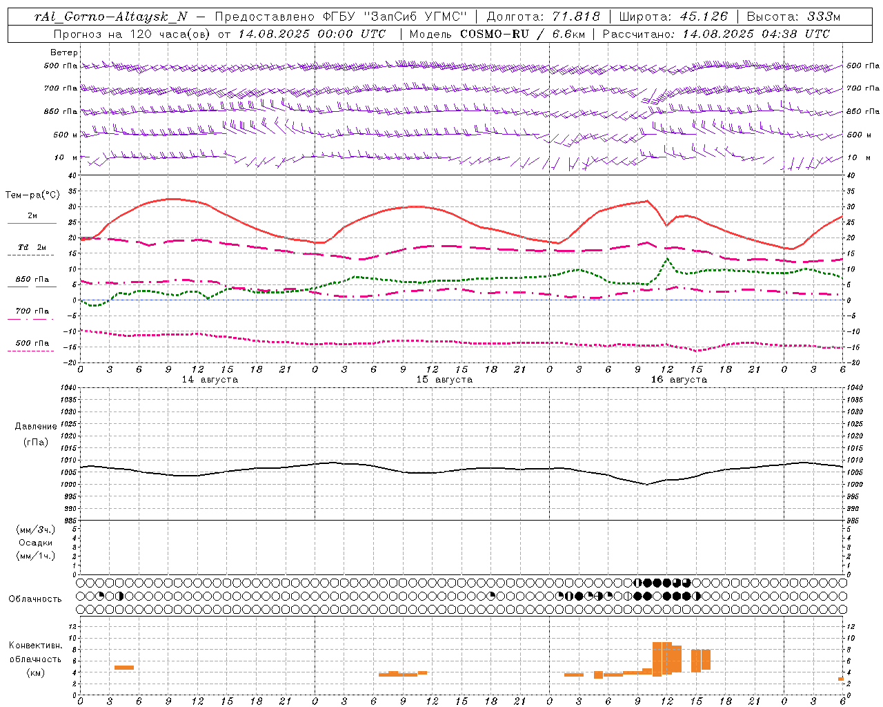883x707 pixels.
Task: Select the Широта: 45.126 value
Action: coord(673,17)
